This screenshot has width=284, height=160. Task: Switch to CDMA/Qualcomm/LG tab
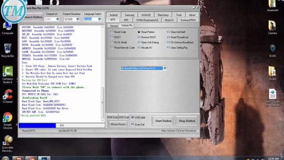tap(147, 20)
